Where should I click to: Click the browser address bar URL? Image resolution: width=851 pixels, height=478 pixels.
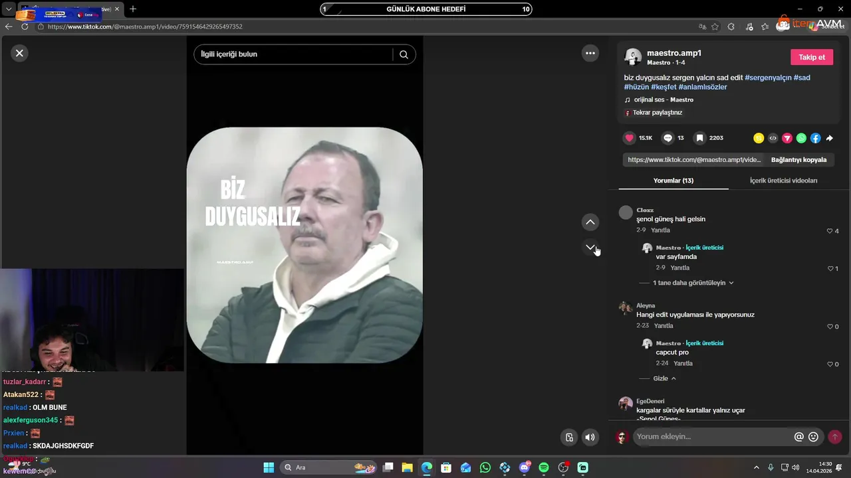145,27
